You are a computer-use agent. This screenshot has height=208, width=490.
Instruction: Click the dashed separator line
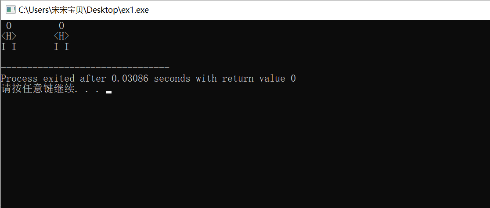coord(85,68)
